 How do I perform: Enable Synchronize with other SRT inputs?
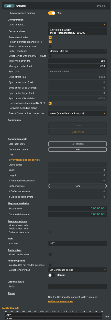pos(50,56)
